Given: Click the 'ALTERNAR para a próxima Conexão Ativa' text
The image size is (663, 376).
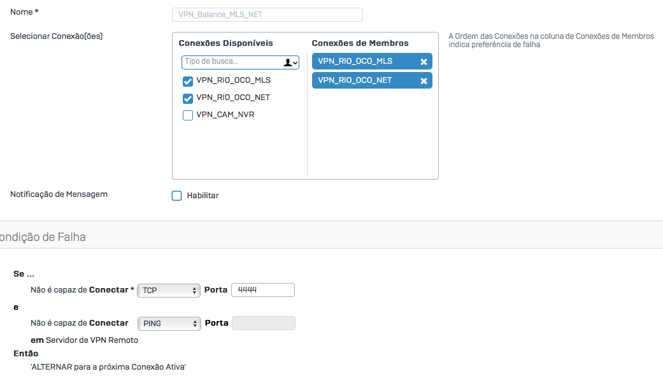Looking at the screenshot, I should (x=108, y=367).
